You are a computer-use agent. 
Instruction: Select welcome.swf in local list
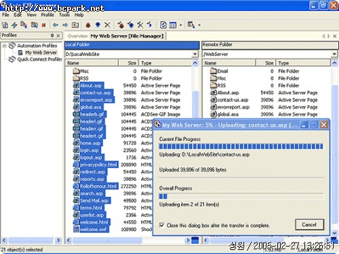coord(94,230)
